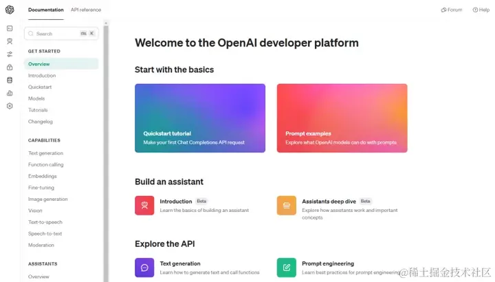Image resolution: width=495 pixels, height=282 pixels.
Task: Open Speech-to-text in the sidebar
Action: point(45,234)
